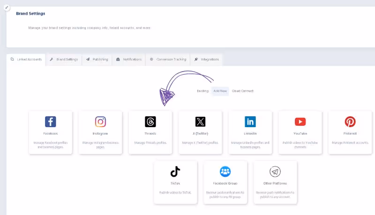The height and width of the screenshot is (215, 375).
Task: Click the Facebook card title text
Action: 51,134
